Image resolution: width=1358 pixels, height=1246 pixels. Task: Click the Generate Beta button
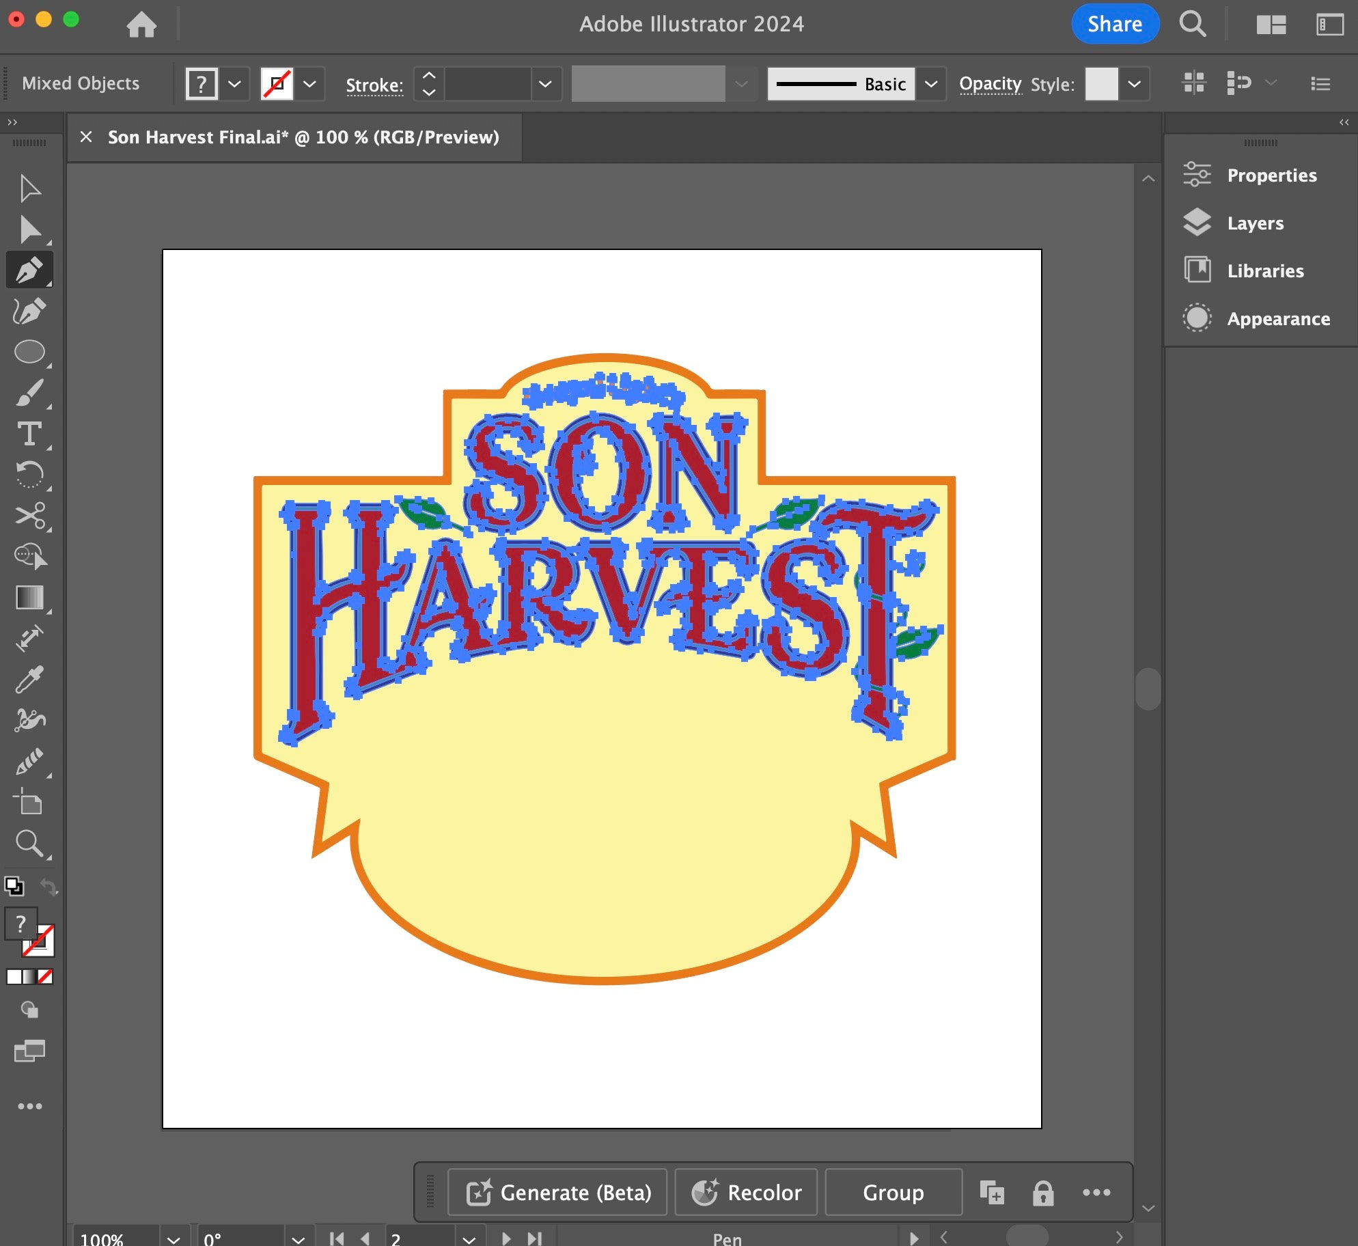point(556,1193)
